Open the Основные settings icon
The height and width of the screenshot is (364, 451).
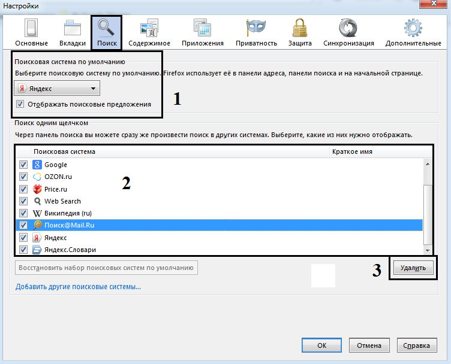pos(31,28)
